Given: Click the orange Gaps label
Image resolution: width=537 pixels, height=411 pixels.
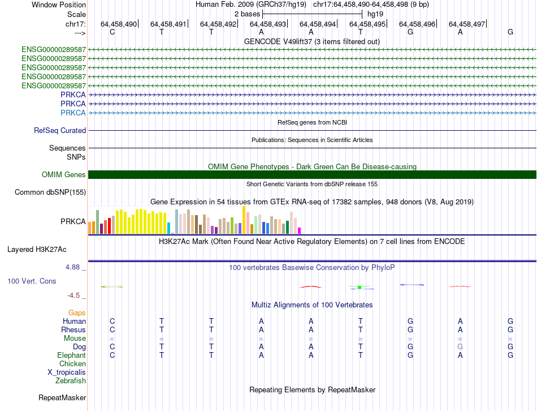Looking at the screenshot, I should click(77, 313).
